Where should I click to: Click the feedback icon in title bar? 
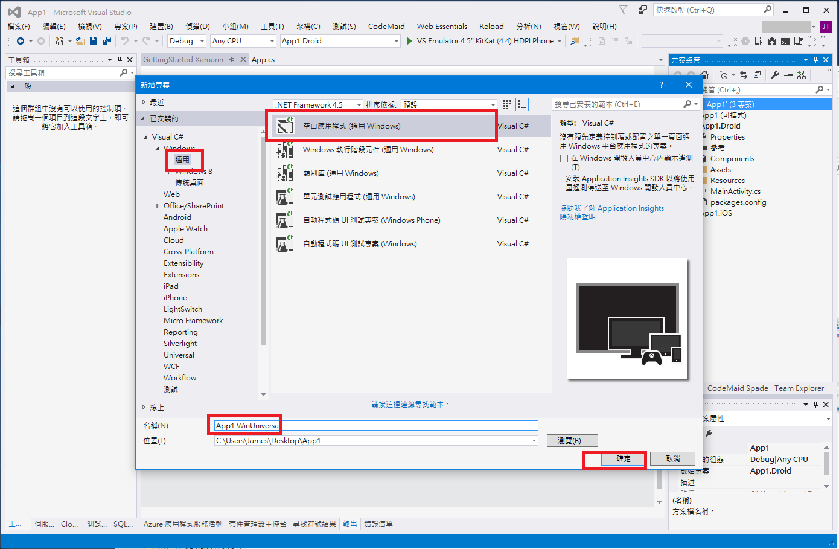point(642,10)
